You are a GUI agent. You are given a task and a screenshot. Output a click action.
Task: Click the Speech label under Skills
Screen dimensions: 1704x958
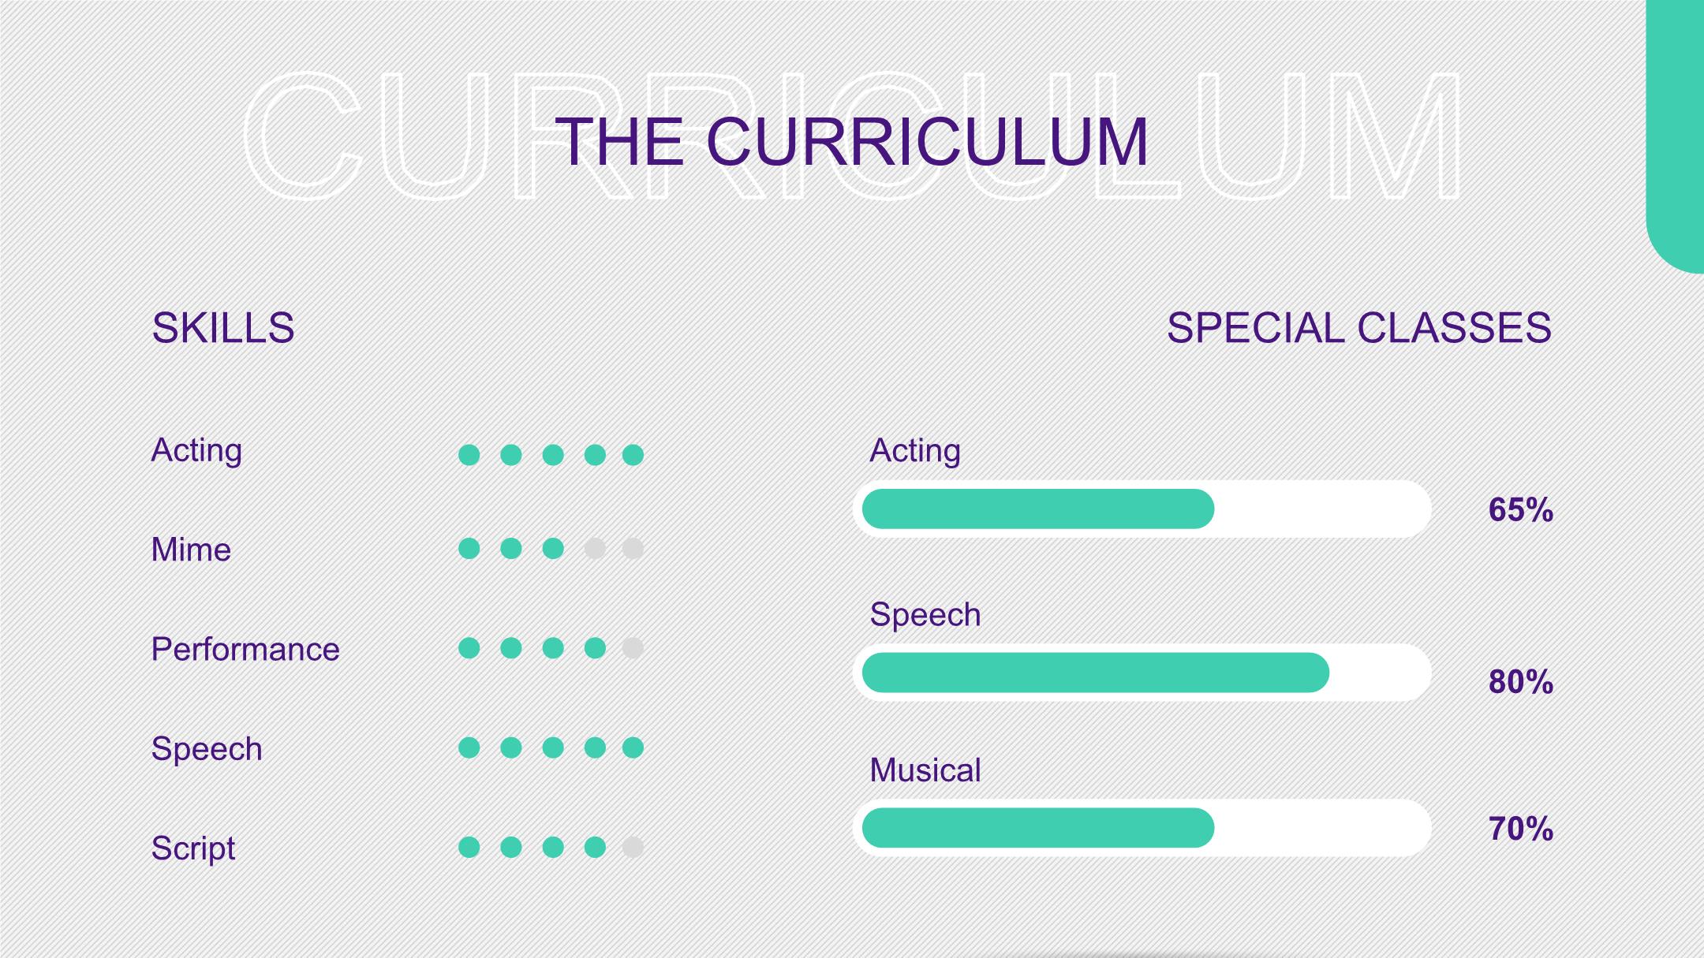point(207,750)
